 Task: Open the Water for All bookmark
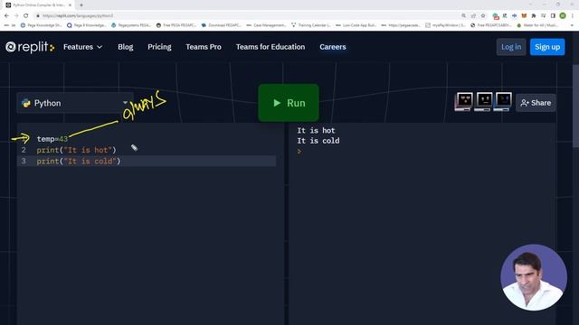(x=537, y=25)
